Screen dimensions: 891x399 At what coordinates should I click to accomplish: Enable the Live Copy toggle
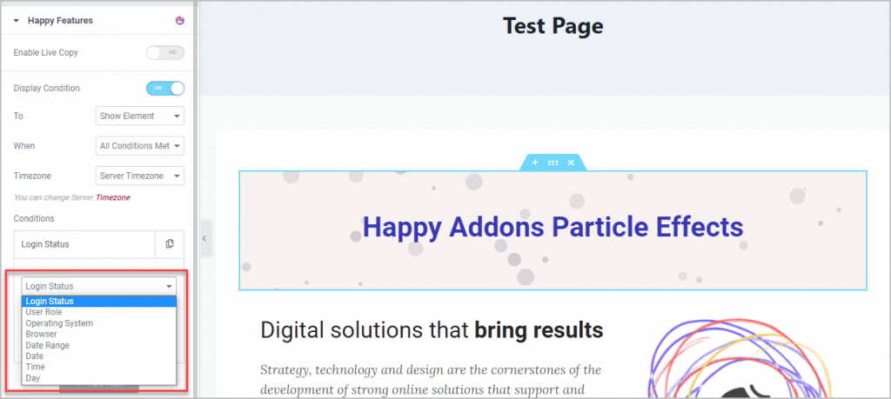[165, 53]
